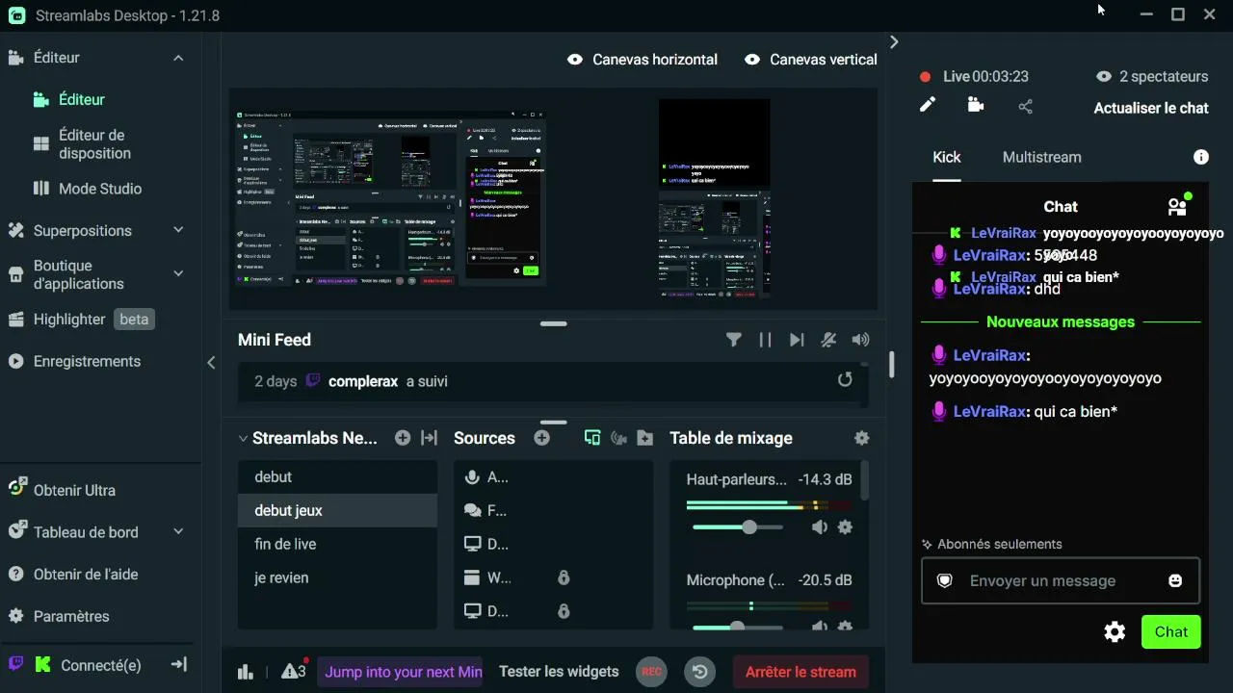This screenshot has height=693, width=1233.
Task: Open the Highlighter beta feature
Action: click(x=81, y=319)
